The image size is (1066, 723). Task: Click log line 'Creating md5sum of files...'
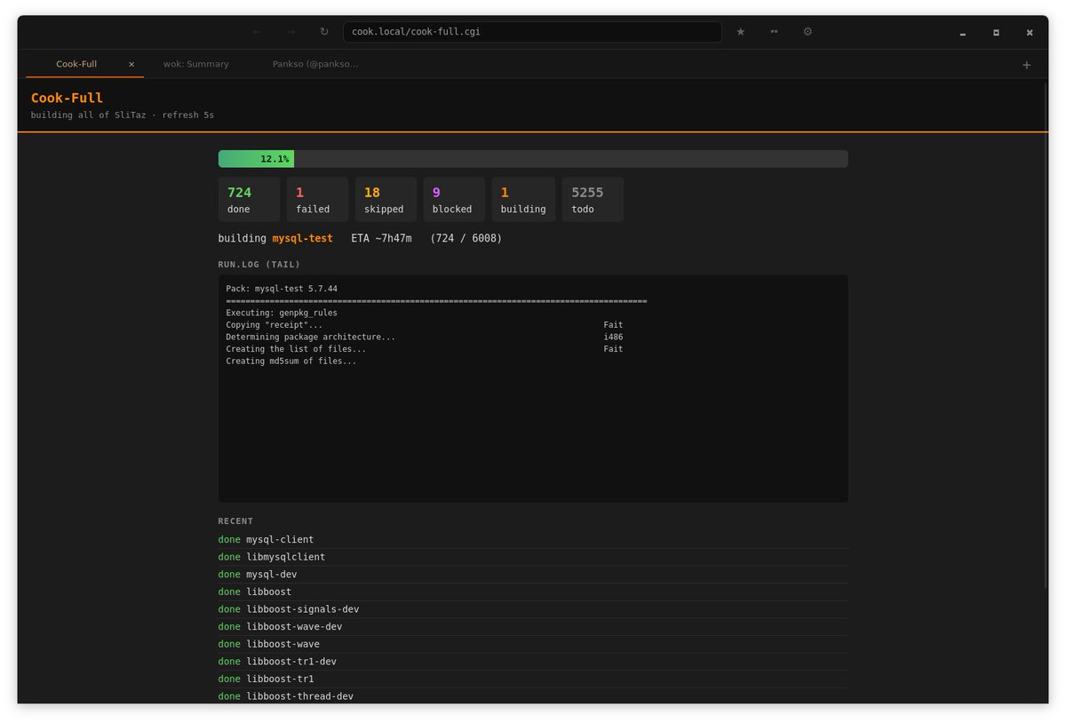(x=291, y=361)
